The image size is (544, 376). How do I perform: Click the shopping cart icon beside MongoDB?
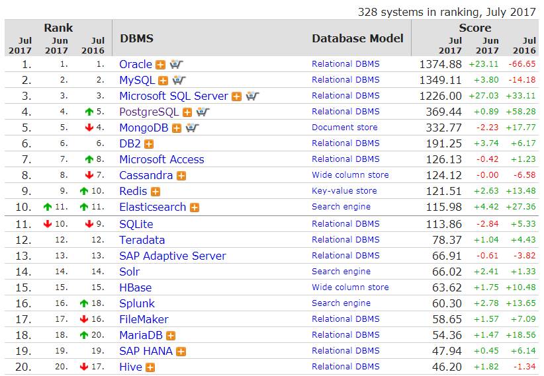pos(192,128)
